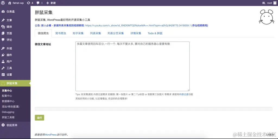Open Debugging submenu item
278x139 pixels.
pos(8,112)
